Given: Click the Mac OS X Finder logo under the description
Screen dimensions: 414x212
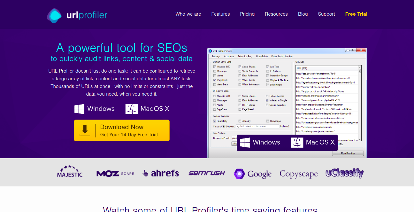Looking at the screenshot, I should (132, 109).
